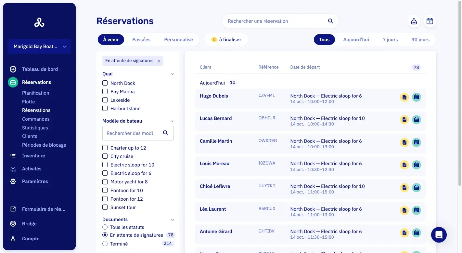The width and height of the screenshot is (462, 253).
Task: Open document icon for Hugo Dubois
Action: coord(404,97)
